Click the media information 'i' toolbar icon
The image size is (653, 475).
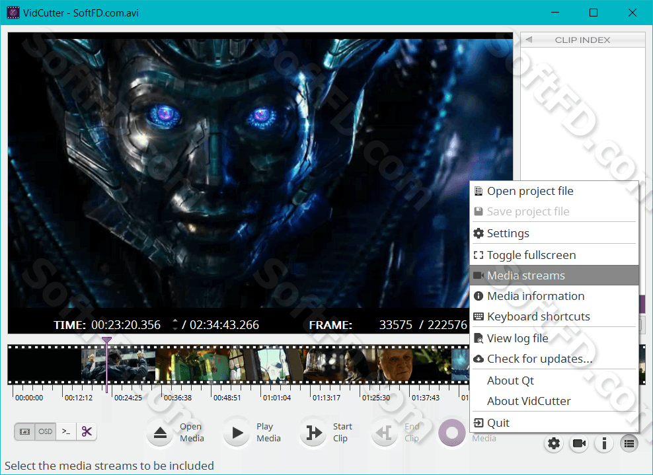(x=604, y=444)
